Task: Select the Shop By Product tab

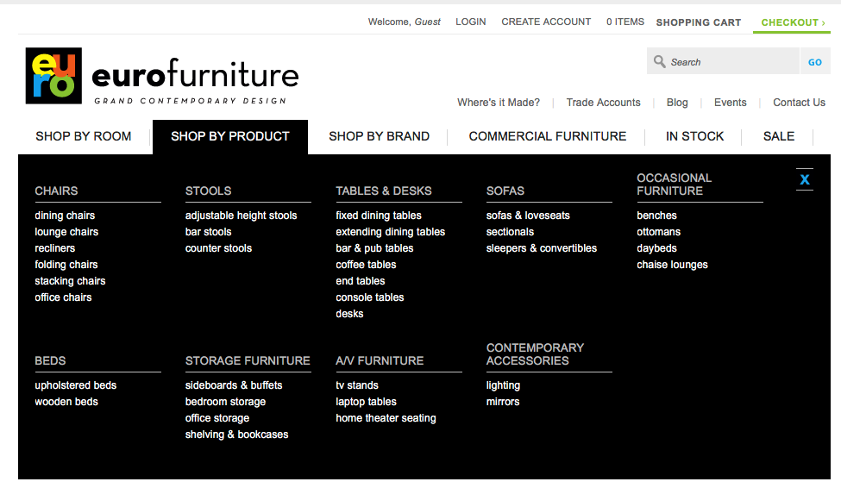Action: pyautogui.click(x=230, y=137)
